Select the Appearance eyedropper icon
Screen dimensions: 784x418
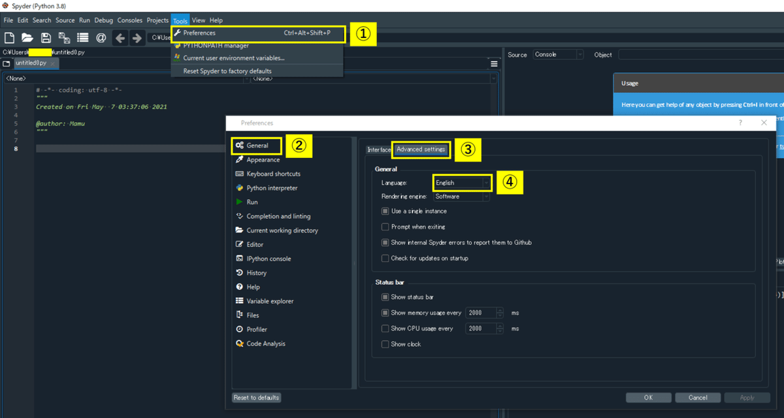[240, 159]
